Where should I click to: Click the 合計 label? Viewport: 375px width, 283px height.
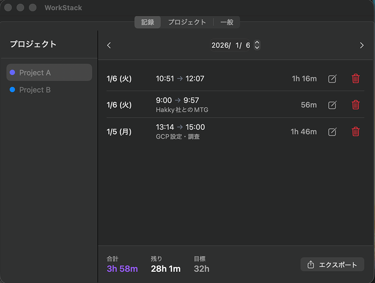click(112, 258)
